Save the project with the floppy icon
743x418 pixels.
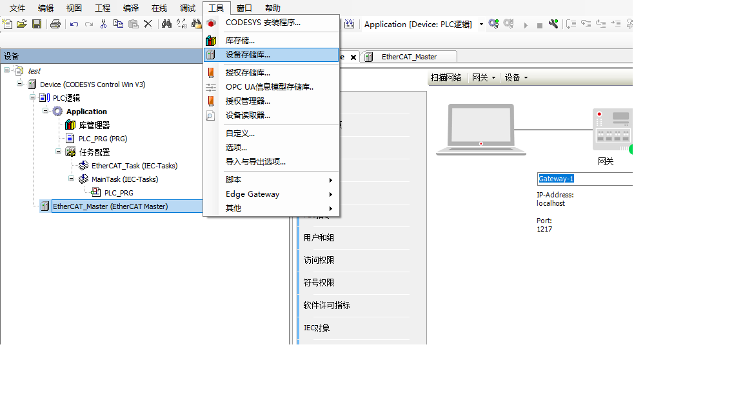point(37,24)
